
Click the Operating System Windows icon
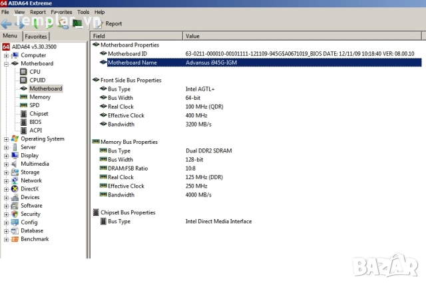click(15, 139)
